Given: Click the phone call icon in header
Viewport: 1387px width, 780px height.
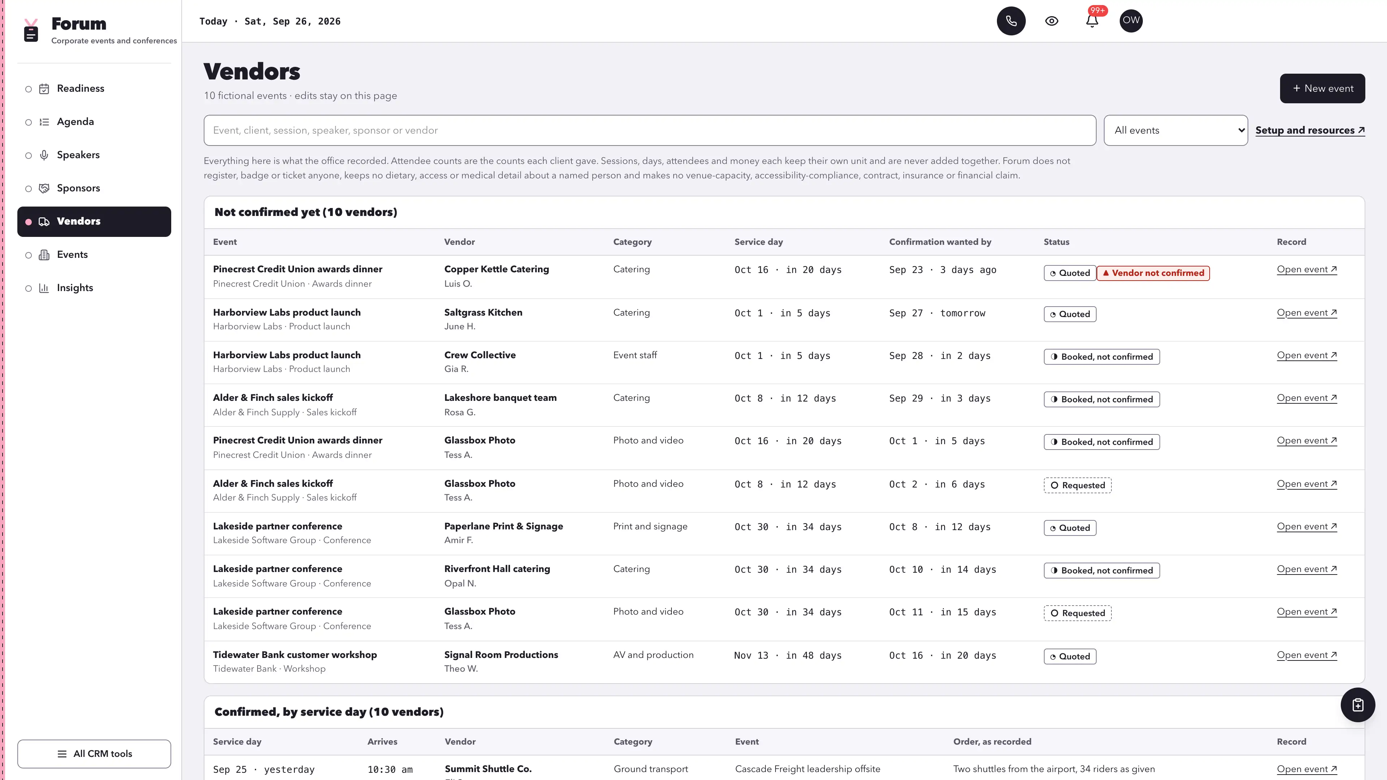Looking at the screenshot, I should pyautogui.click(x=1011, y=21).
